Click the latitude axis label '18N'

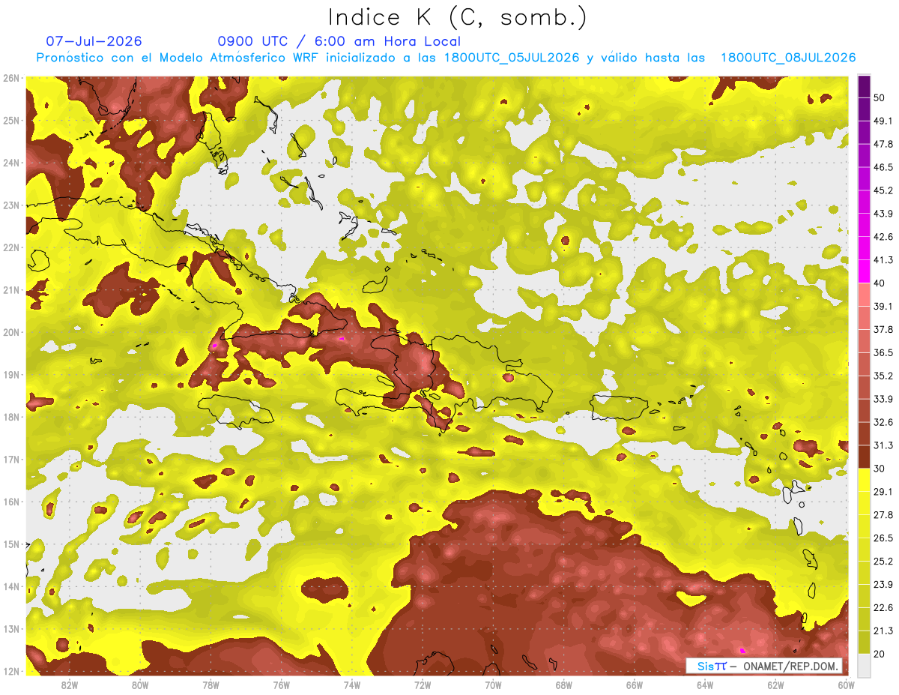click(11, 417)
